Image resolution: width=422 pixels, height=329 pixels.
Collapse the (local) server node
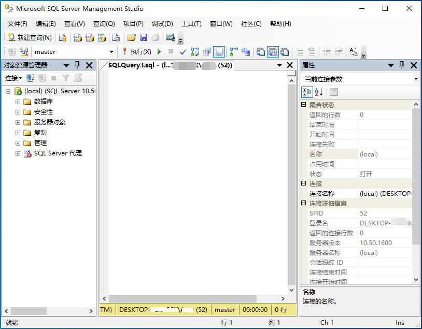8,92
